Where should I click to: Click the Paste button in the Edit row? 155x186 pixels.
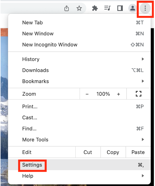point(138,152)
